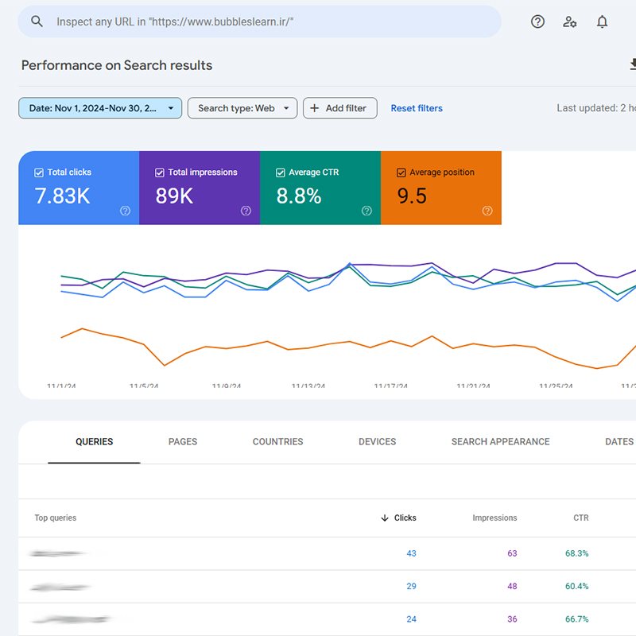
Task: Click help icon on Total impressions card
Action: point(246,211)
